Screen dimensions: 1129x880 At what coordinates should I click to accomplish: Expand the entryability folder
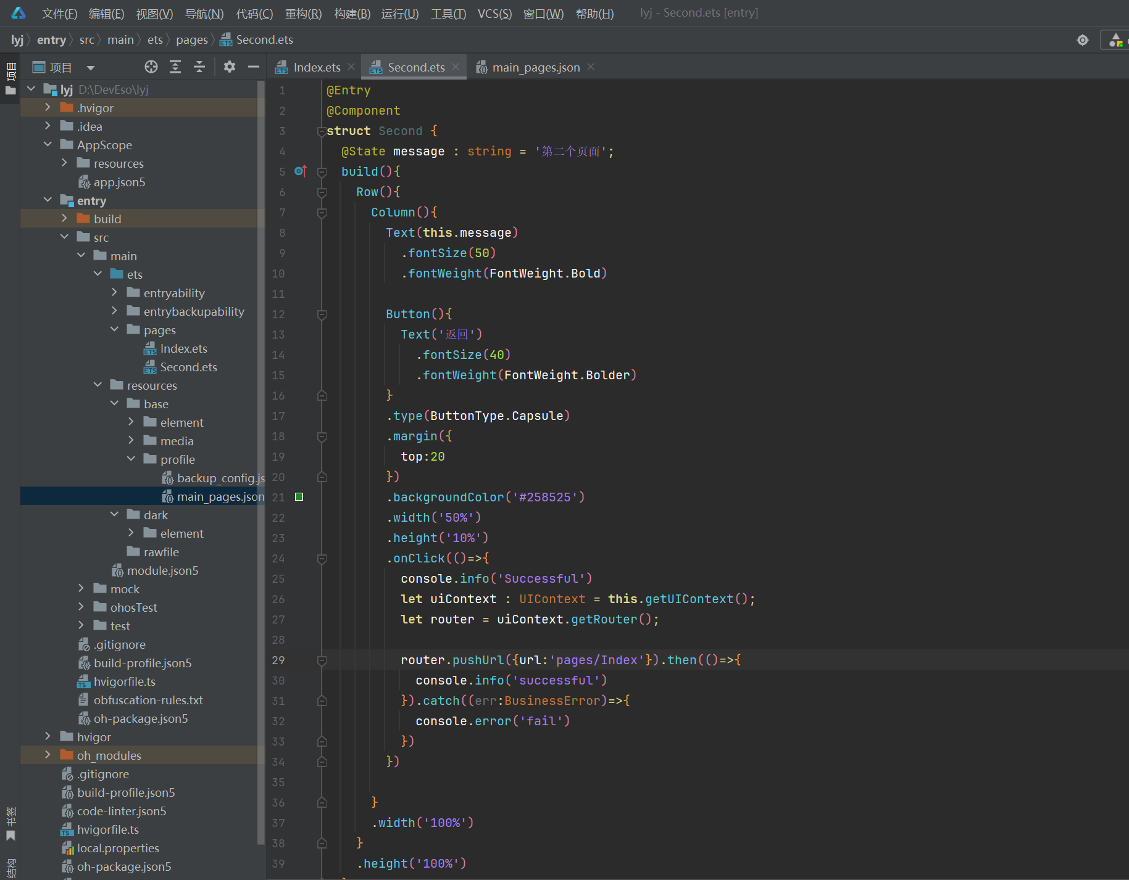pos(114,293)
